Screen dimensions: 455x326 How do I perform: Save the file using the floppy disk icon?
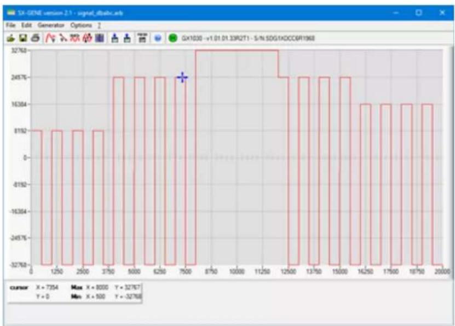click(x=23, y=38)
